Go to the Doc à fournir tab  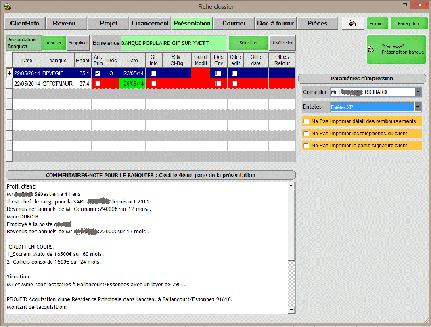276,24
